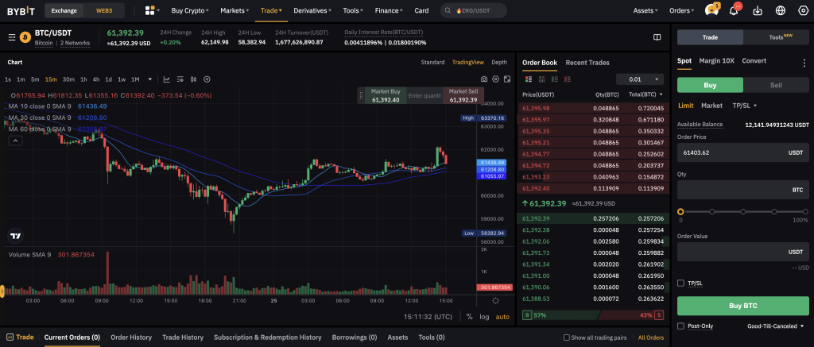Show only sell orders in order book
This screenshot has height=347, width=814.
[568, 79]
